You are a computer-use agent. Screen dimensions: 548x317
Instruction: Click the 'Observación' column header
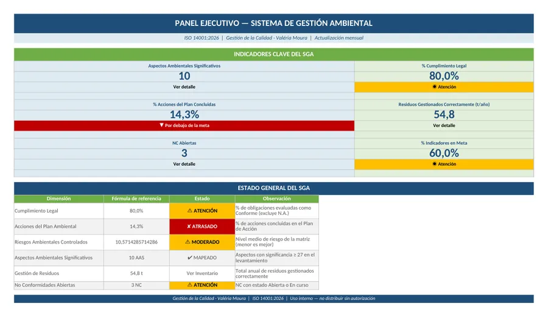(x=277, y=199)
